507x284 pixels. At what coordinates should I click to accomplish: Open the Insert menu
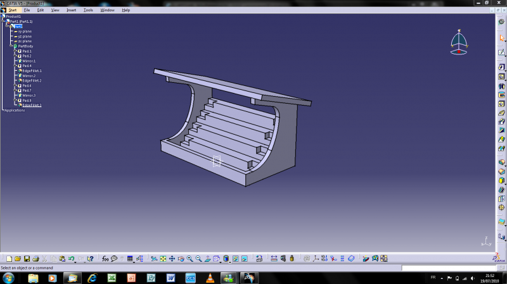[71, 10]
